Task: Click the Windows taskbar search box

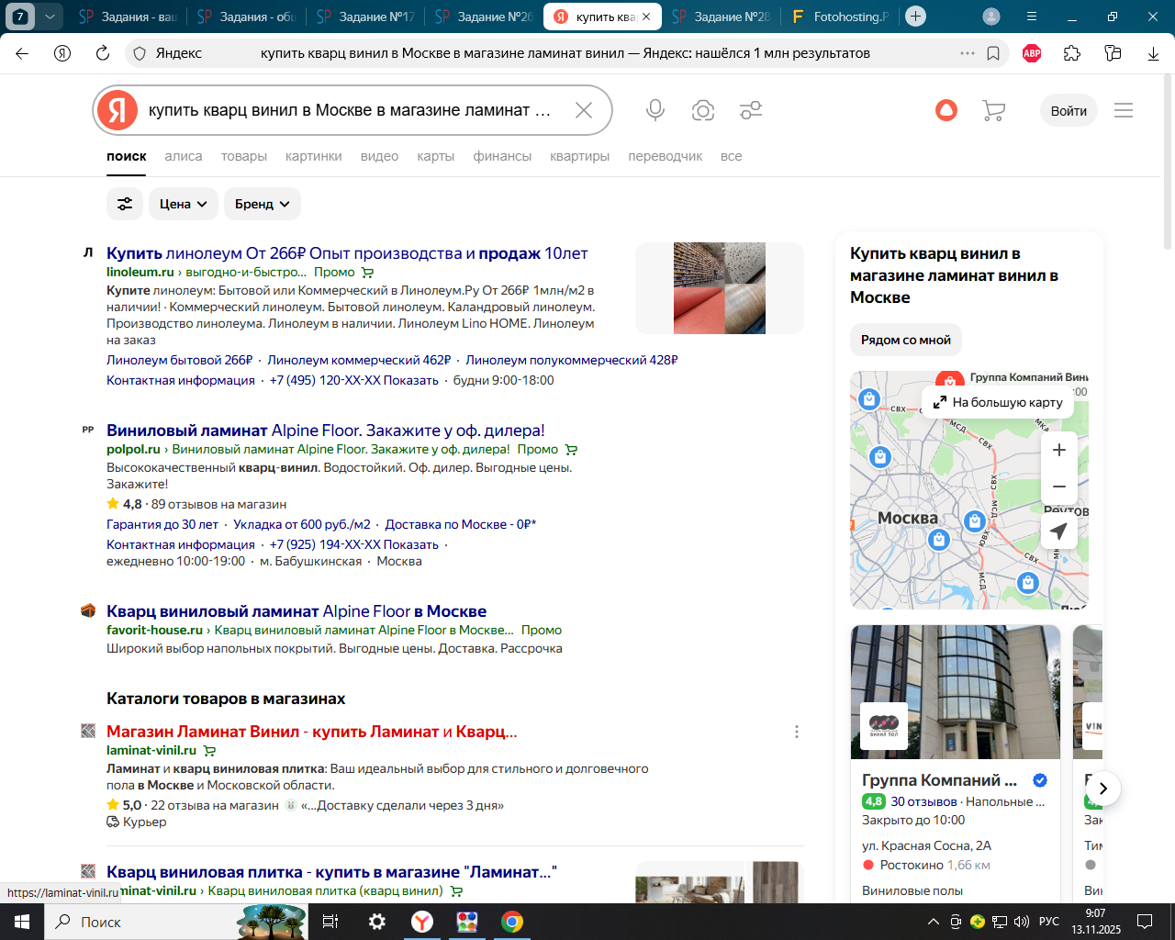Action: [x=174, y=922]
